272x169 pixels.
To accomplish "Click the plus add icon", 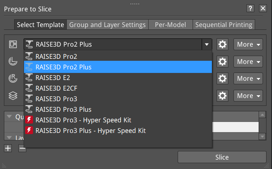I will tap(8, 148).
